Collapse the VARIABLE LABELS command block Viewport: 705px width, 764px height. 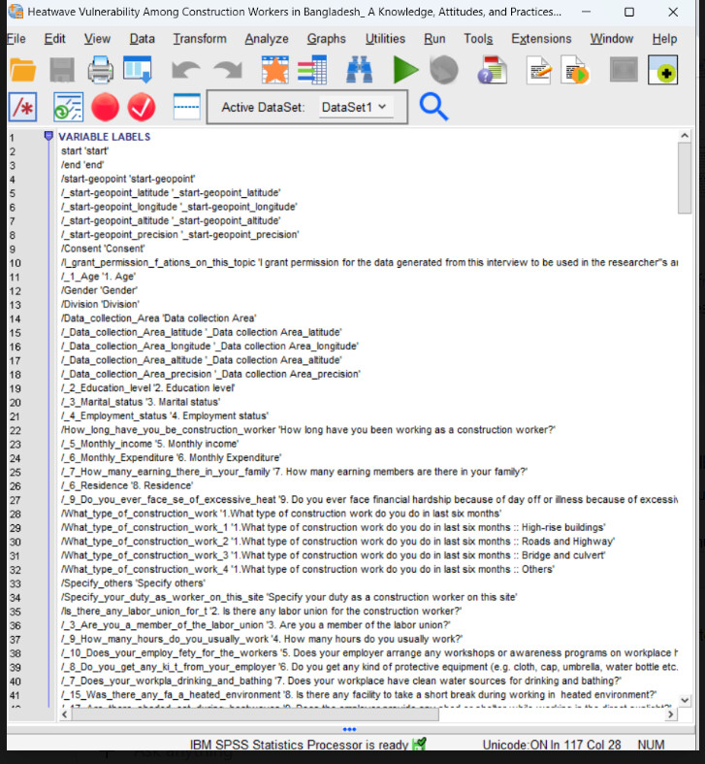pos(48,137)
